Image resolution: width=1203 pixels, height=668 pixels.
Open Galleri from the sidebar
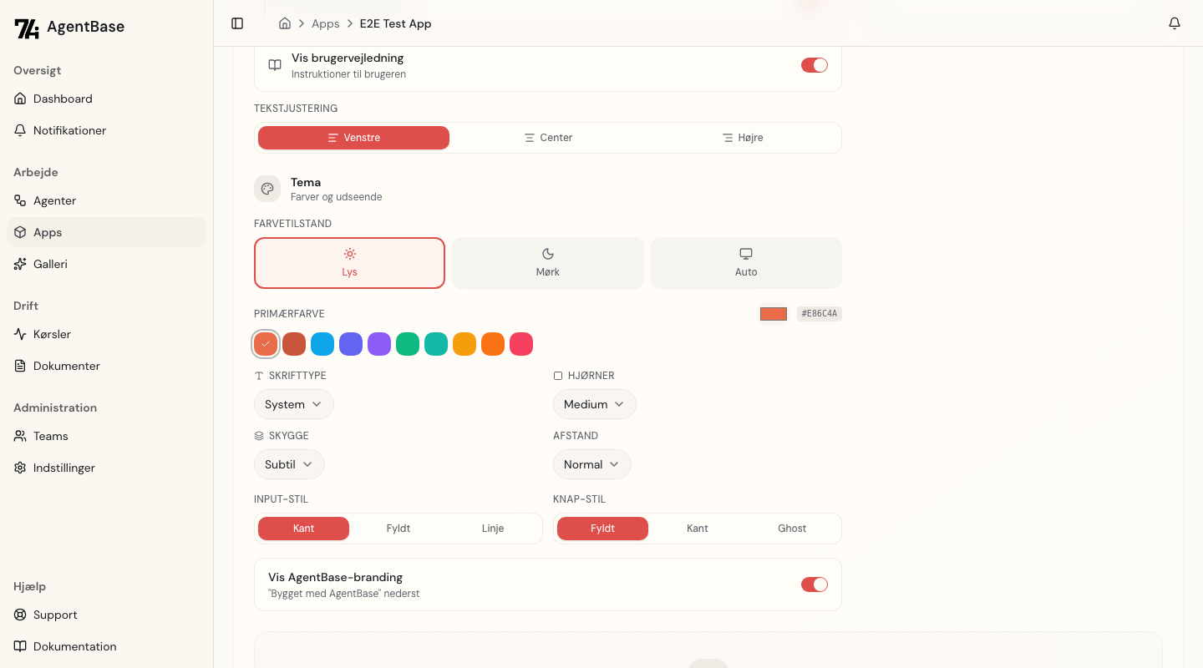click(50, 264)
